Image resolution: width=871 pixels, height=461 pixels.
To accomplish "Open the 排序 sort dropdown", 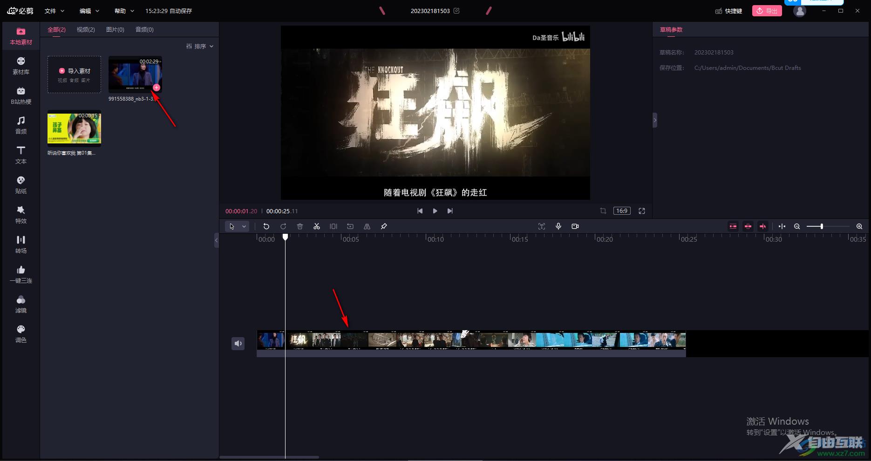I will [200, 46].
